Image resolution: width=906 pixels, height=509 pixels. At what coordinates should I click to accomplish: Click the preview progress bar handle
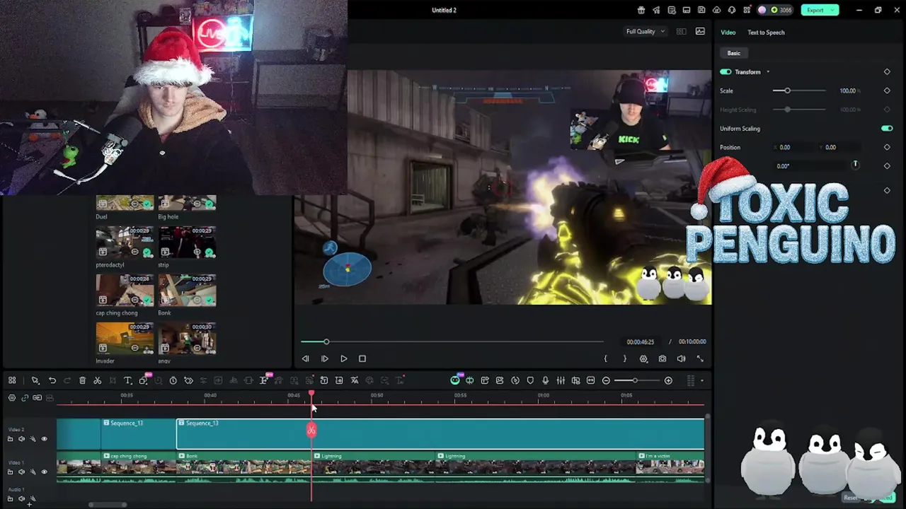(326, 341)
